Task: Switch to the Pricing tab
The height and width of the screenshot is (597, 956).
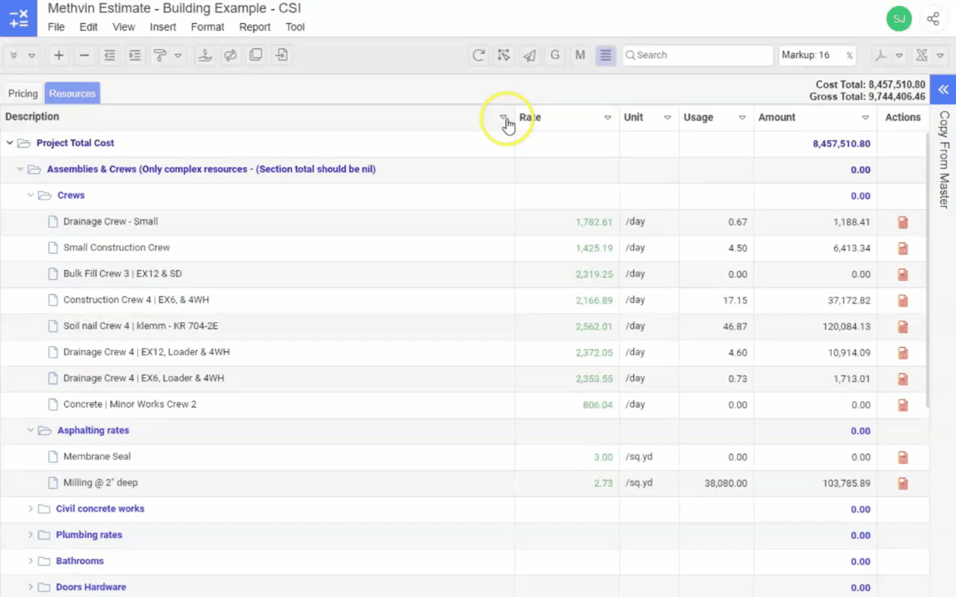Action: click(x=23, y=93)
